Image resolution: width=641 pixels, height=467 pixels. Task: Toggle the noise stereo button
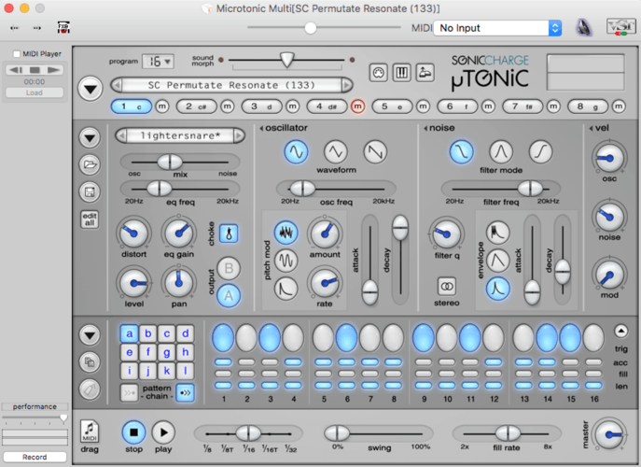pyautogui.click(x=447, y=286)
